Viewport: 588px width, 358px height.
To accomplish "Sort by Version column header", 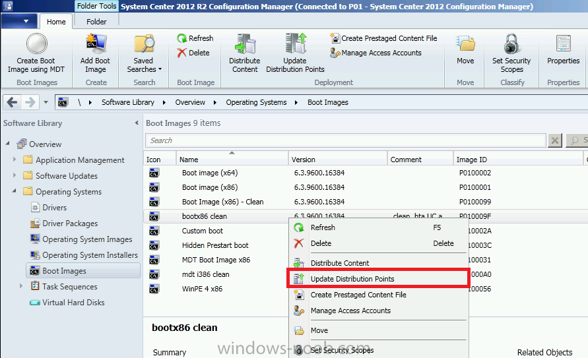I will click(x=337, y=159).
